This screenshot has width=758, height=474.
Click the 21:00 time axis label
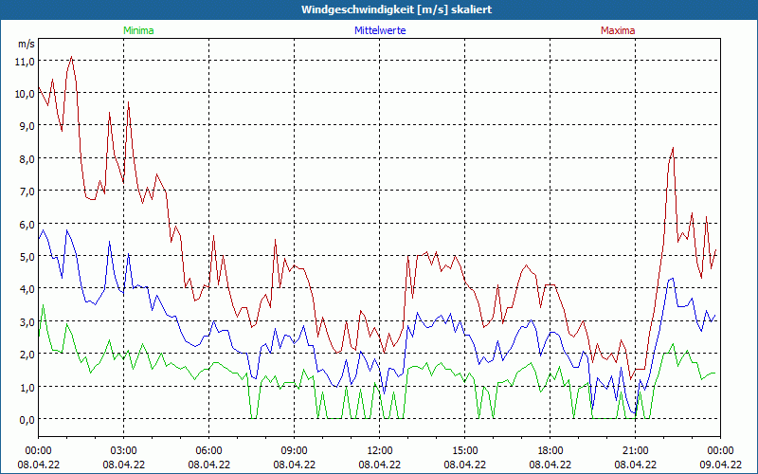(635, 450)
